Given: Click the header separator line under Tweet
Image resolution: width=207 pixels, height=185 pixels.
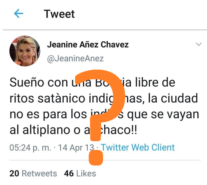Looking at the screenshot, I should click(105, 30).
